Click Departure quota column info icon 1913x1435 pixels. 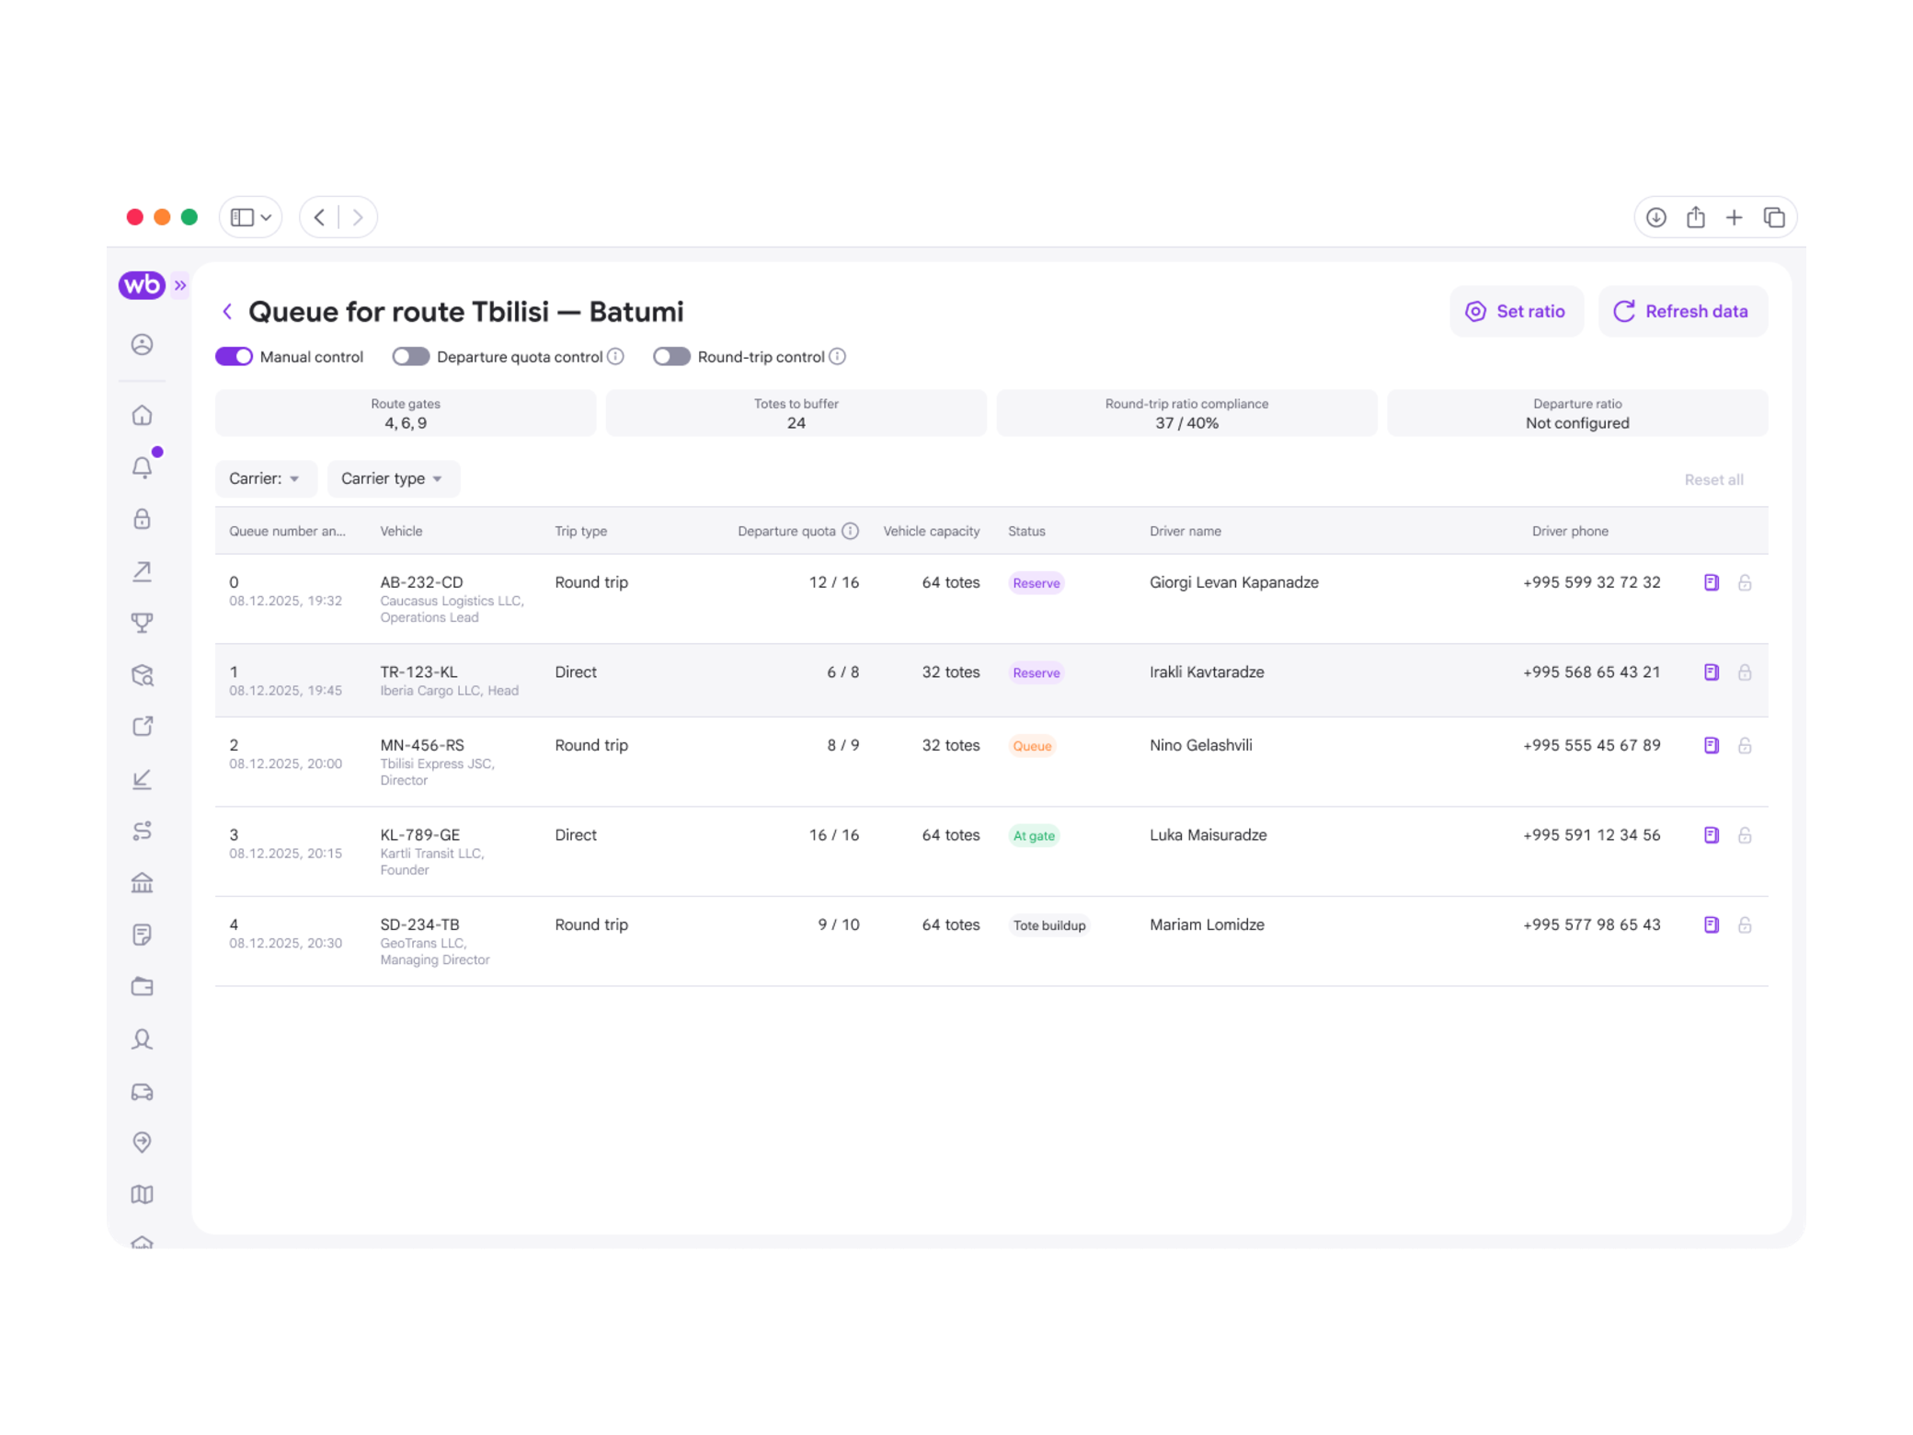[x=851, y=531]
